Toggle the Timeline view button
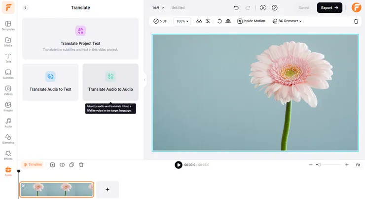 (x=32, y=164)
